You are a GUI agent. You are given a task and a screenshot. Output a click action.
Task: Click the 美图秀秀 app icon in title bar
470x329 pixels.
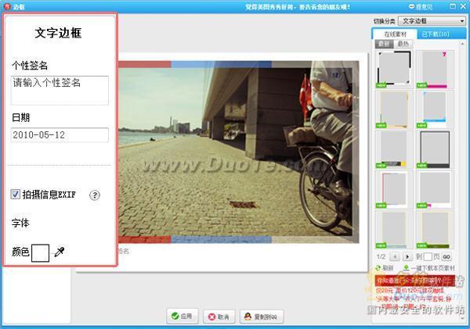click(x=6, y=6)
